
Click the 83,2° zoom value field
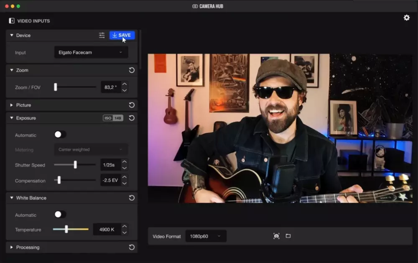pos(111,87)
